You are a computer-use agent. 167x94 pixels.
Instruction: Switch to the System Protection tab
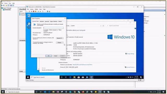coord(54,21)
